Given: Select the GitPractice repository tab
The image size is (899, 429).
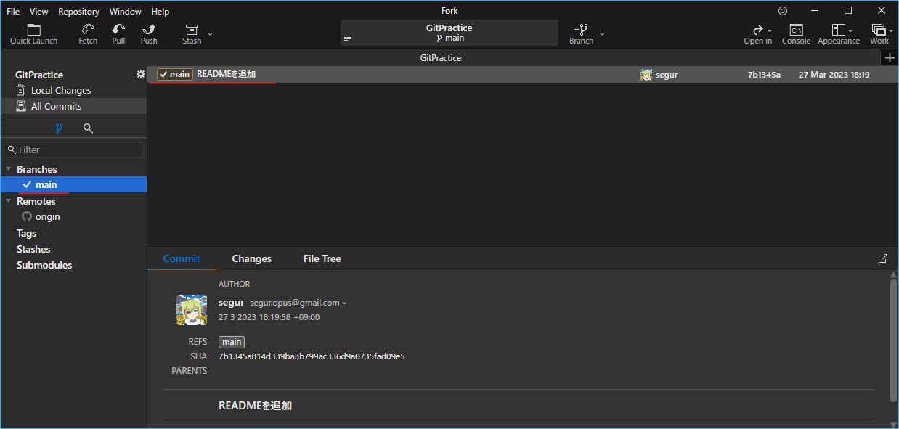Looking at the screenshot, I should [x=441, y=57].
